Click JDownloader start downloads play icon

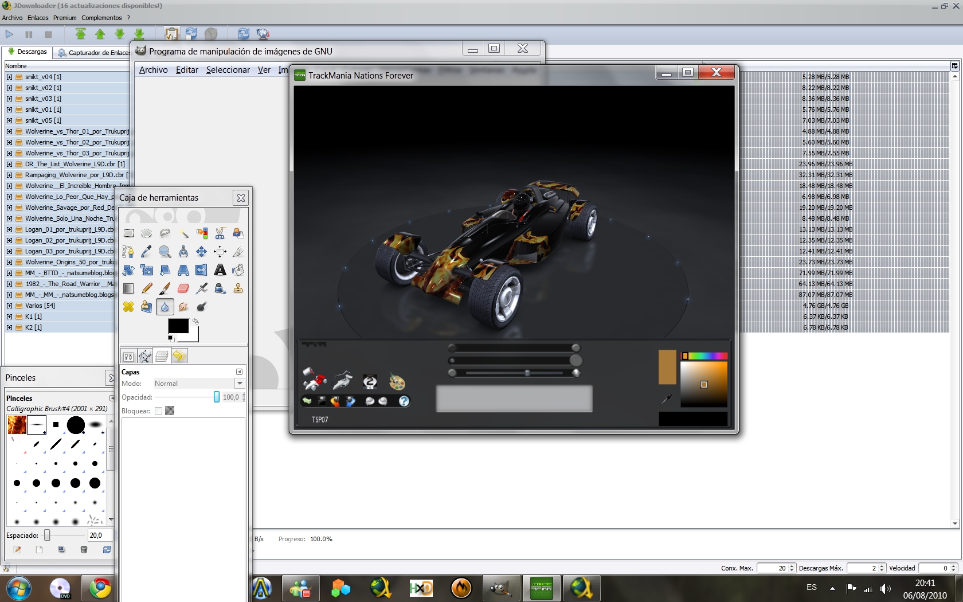coord(9,34)
